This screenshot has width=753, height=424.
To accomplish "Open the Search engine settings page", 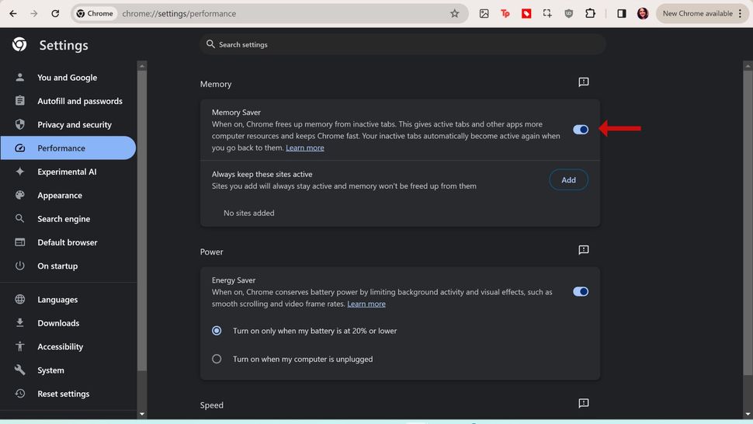I will [64, 219].
